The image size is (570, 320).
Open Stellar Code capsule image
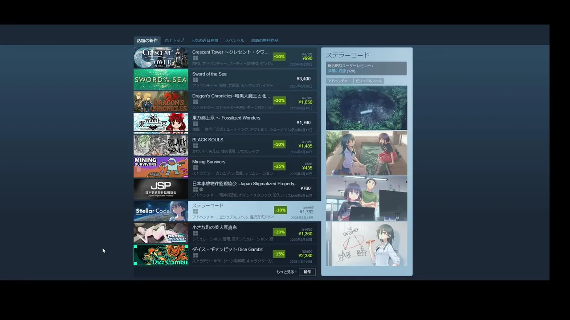coord(161,211)
